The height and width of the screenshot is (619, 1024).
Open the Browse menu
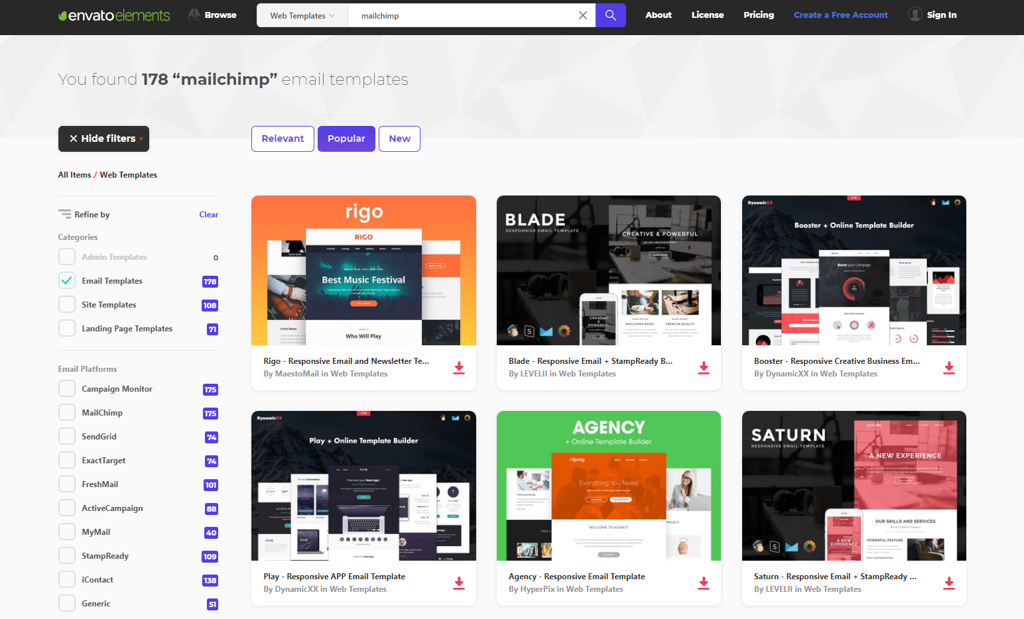click(x=212, y=15)
